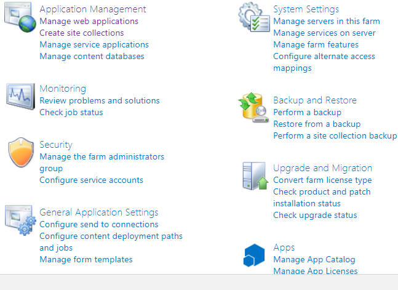Viewport: 398px width, 290px height.
Task: Click the Manage App Catalog link
Action: (314, 259)
